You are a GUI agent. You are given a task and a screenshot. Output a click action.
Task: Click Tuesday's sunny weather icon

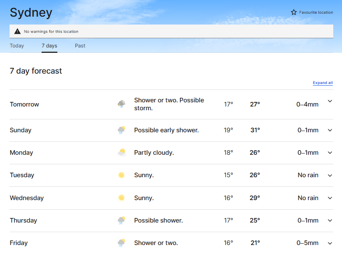click(121, 175)
